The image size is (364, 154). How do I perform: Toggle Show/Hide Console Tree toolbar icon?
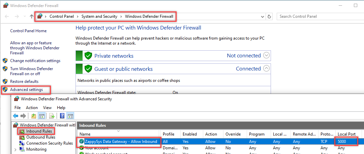[x=41, y=116]
